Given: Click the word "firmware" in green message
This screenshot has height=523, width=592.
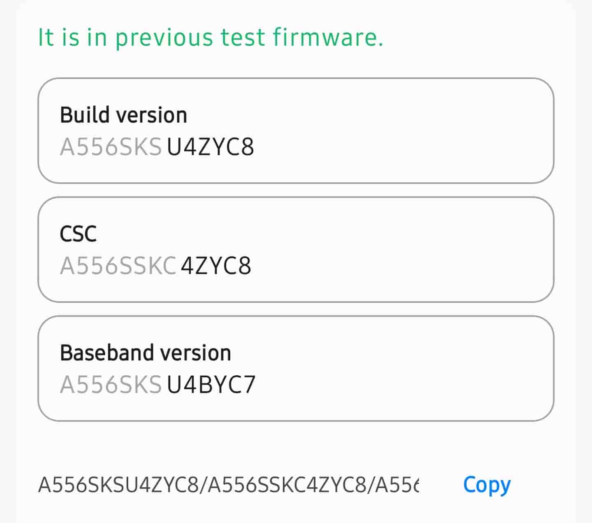Looking at the screenshot, I should click(328, 37).
